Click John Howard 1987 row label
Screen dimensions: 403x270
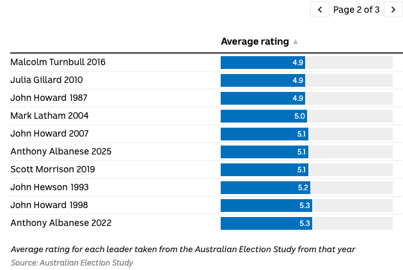point(49,98)
